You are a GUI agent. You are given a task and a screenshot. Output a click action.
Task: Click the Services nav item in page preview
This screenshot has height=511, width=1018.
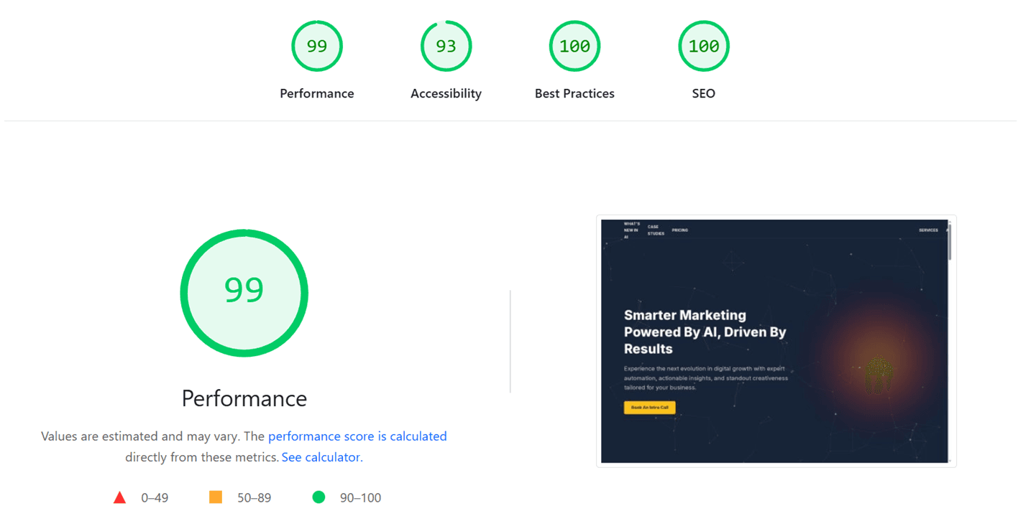[x=928, y=230]
